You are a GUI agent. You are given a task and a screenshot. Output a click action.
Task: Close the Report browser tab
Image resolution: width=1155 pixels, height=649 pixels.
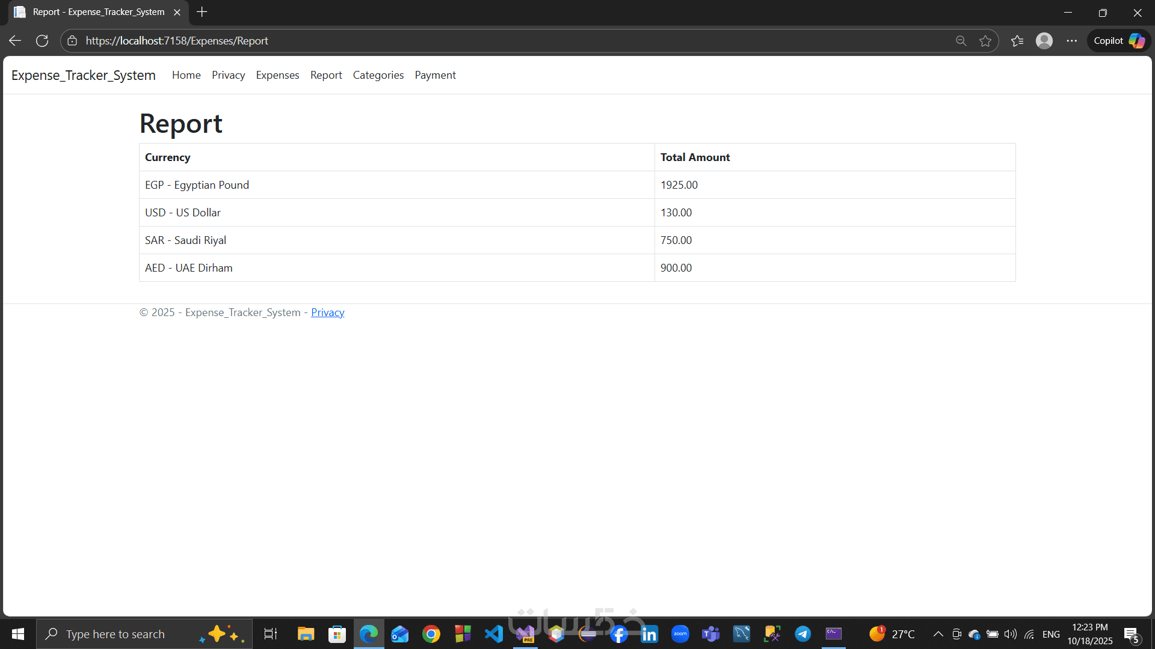click(177, 12)
